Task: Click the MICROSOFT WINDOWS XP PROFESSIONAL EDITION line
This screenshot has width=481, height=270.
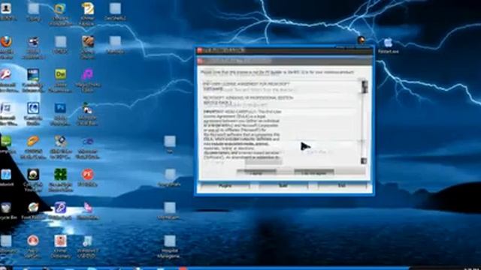Action: tap(248, 98)
